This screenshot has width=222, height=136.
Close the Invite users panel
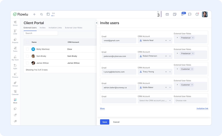pyautogui.click(x=96, y=23)
